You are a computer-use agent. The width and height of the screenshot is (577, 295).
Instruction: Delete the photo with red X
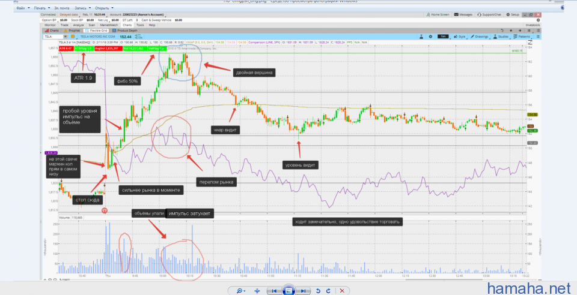coord(342,291)
